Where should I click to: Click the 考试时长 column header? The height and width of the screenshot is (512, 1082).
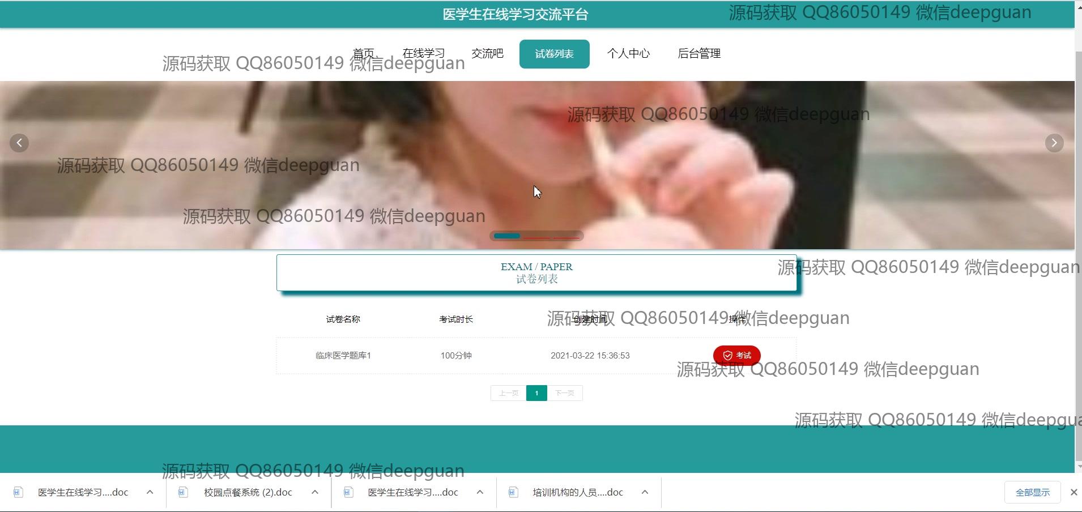[456, 319]
